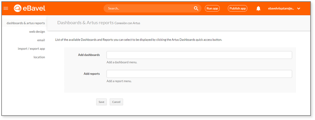Select dashboards & artus reports in sidebar

click(26, 23)
